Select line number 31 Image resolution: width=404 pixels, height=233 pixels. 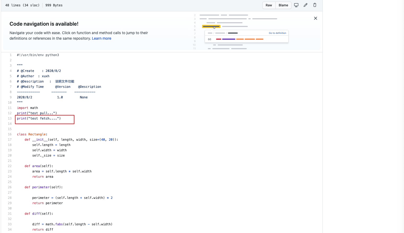click(10, 214)
